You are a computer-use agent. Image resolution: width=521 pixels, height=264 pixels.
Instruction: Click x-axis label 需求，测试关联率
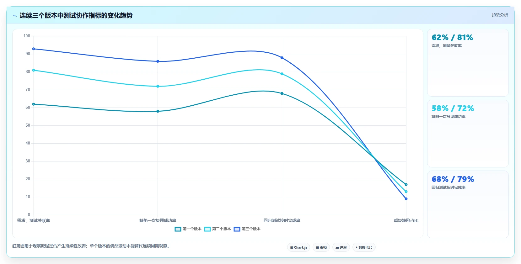[x=34, y=221]
